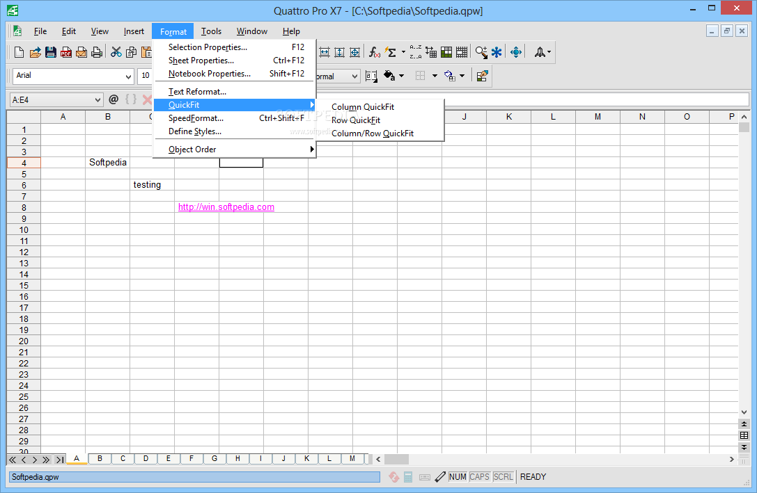Click the calculator icon in status bar
This screenshot has width=757, height=493.
pos(408,477)
